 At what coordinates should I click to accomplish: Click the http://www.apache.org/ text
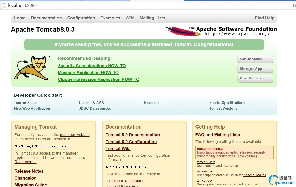pyautogui.click(x=237, y=34)
